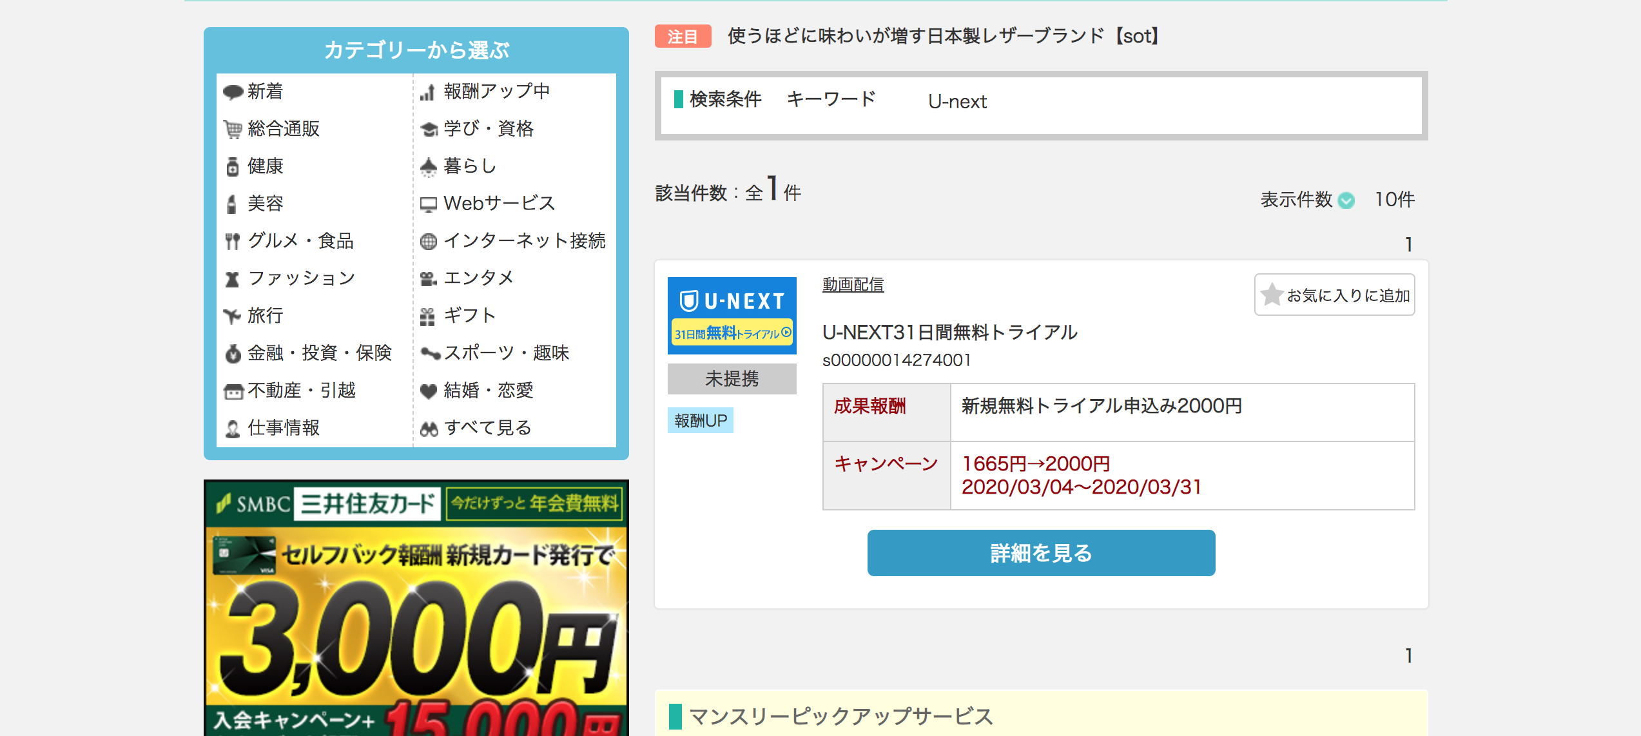This screenshot has width=1641, height=736.
Task: Click the lamp icon for 暮らし
Action: click(429, 167)
